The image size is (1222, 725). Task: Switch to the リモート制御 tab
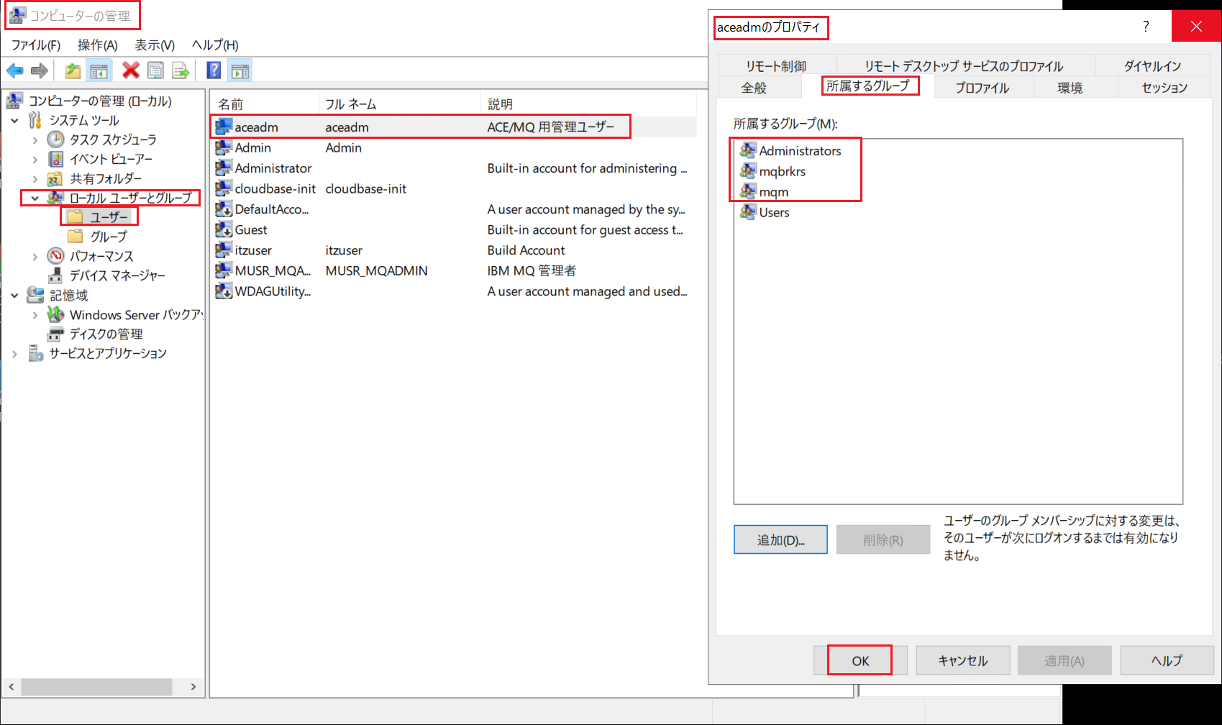[x=776, y=65]
